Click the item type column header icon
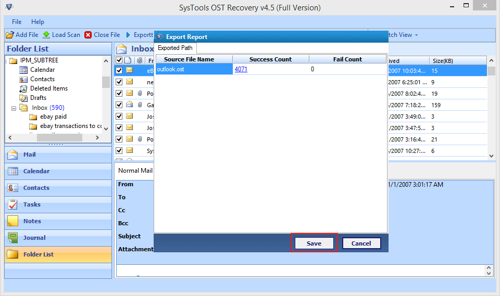This screenshot has height=296, width=500. point(128,60)
